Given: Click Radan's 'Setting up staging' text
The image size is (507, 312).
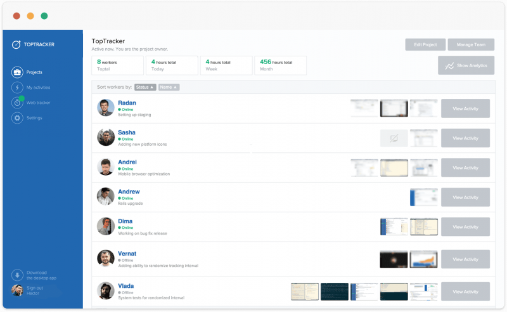Looking at the screenshot, I should tap(134, 115).
